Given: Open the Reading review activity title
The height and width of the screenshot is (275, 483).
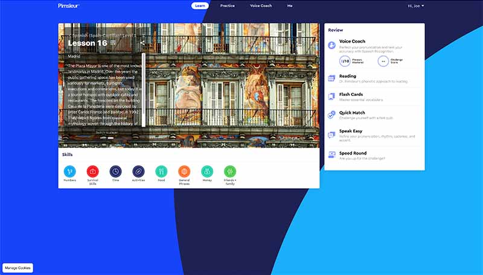Looking at the screenshot, I should [348, 76].
